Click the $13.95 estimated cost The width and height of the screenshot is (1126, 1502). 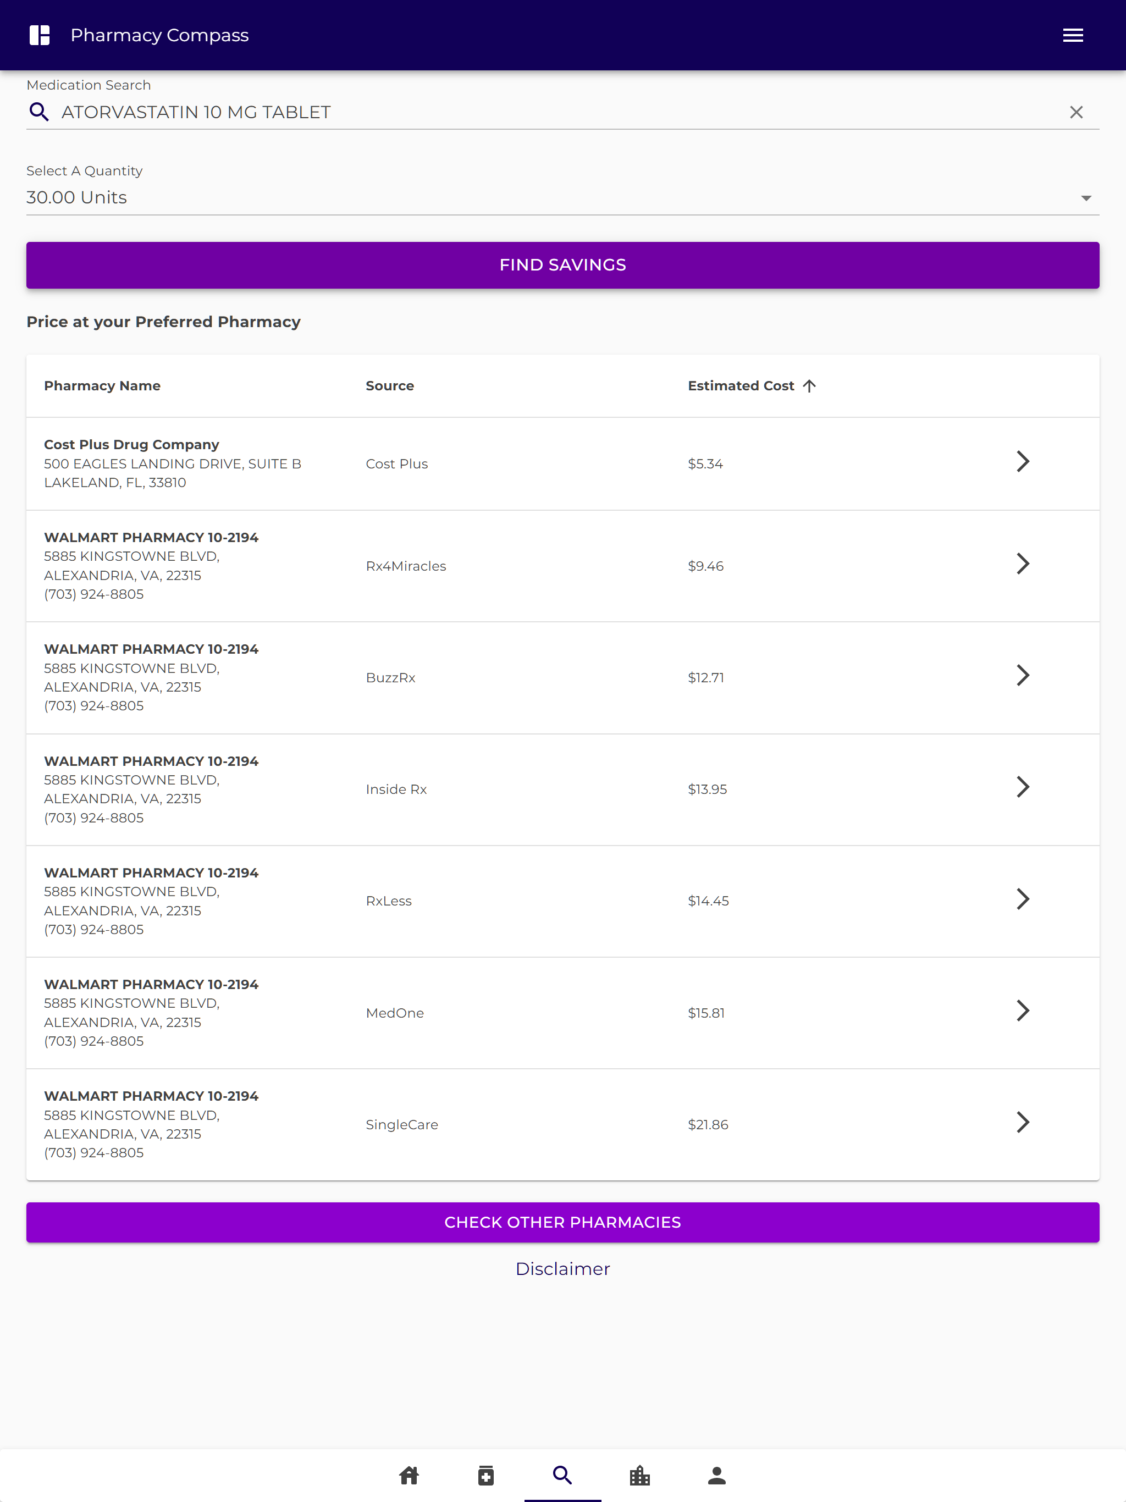708,789
